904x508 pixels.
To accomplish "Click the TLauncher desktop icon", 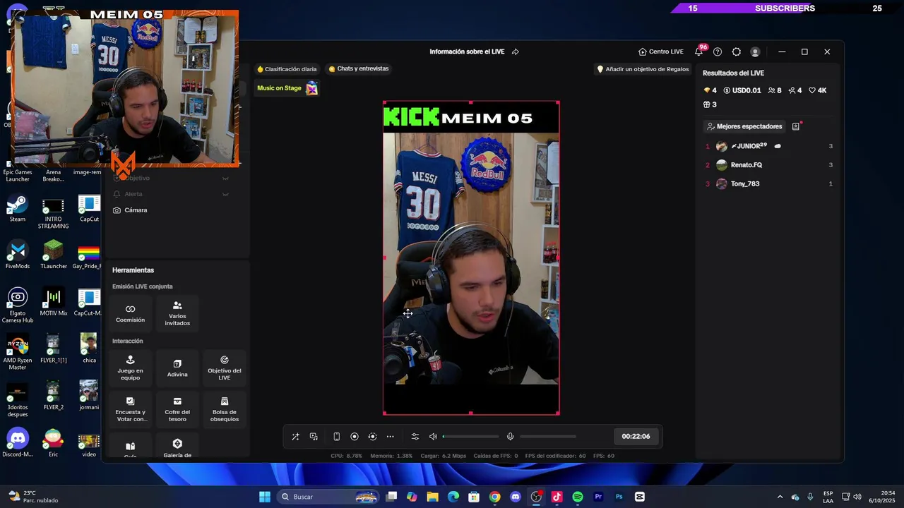I will 53,255.
